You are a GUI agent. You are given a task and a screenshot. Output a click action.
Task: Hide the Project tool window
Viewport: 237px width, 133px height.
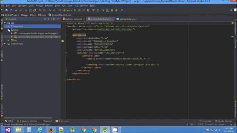pos(59,19)
